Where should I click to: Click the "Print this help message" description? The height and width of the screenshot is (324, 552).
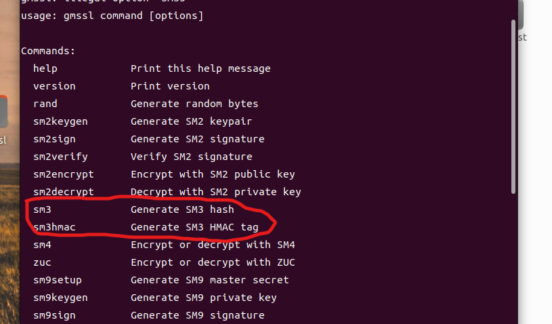(x=200, y=68)
